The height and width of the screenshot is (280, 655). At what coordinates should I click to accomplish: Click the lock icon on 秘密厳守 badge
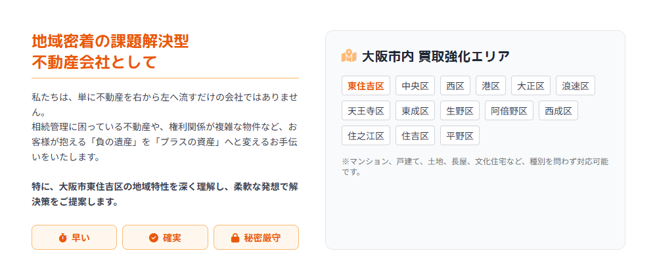point(235,238)
